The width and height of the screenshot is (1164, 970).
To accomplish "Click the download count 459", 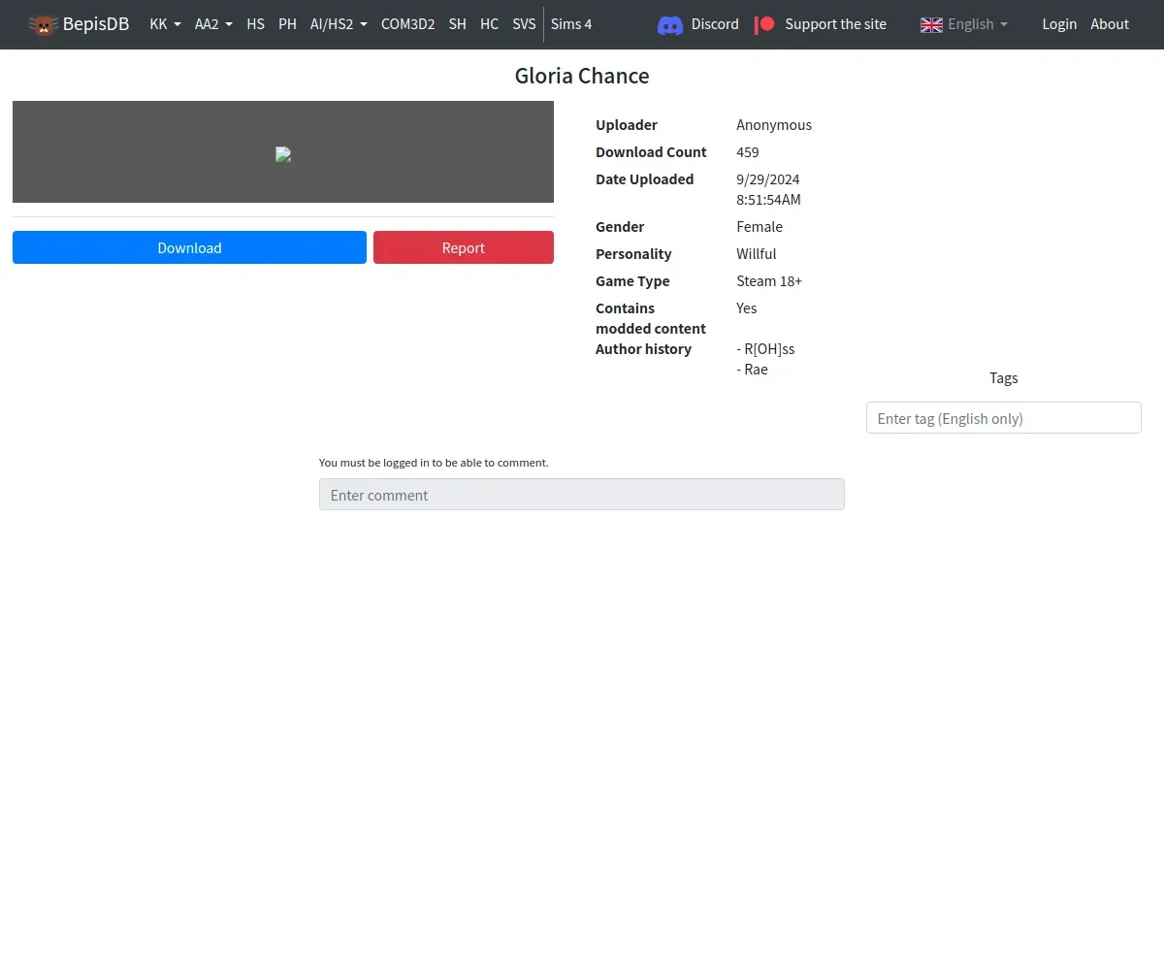I will (x=748, y=152).
